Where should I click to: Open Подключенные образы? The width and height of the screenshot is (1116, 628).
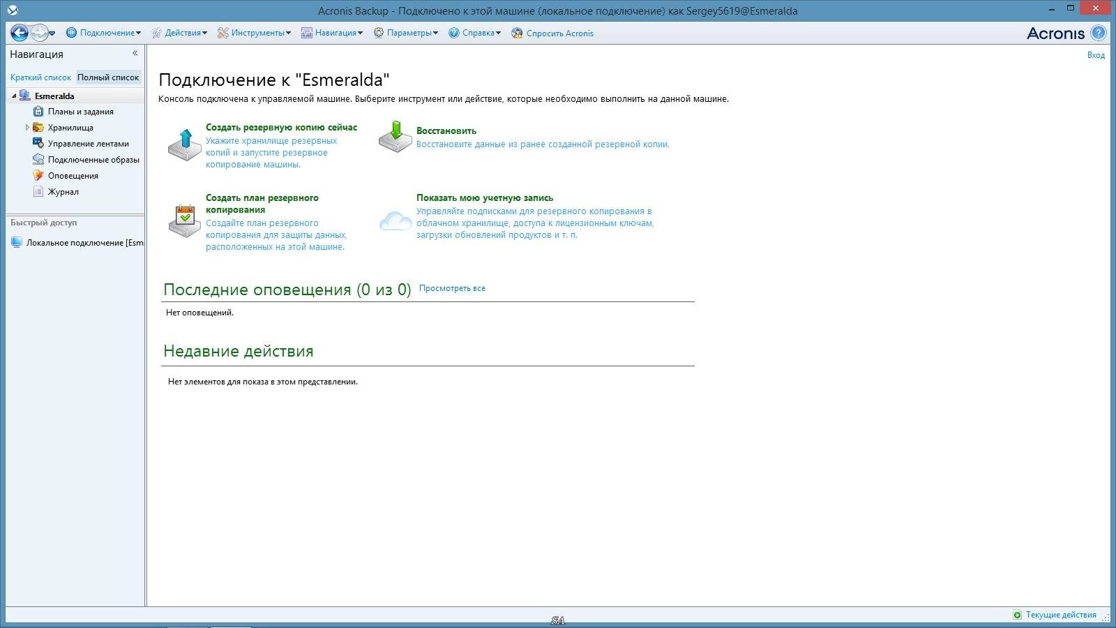click(93, 160)
